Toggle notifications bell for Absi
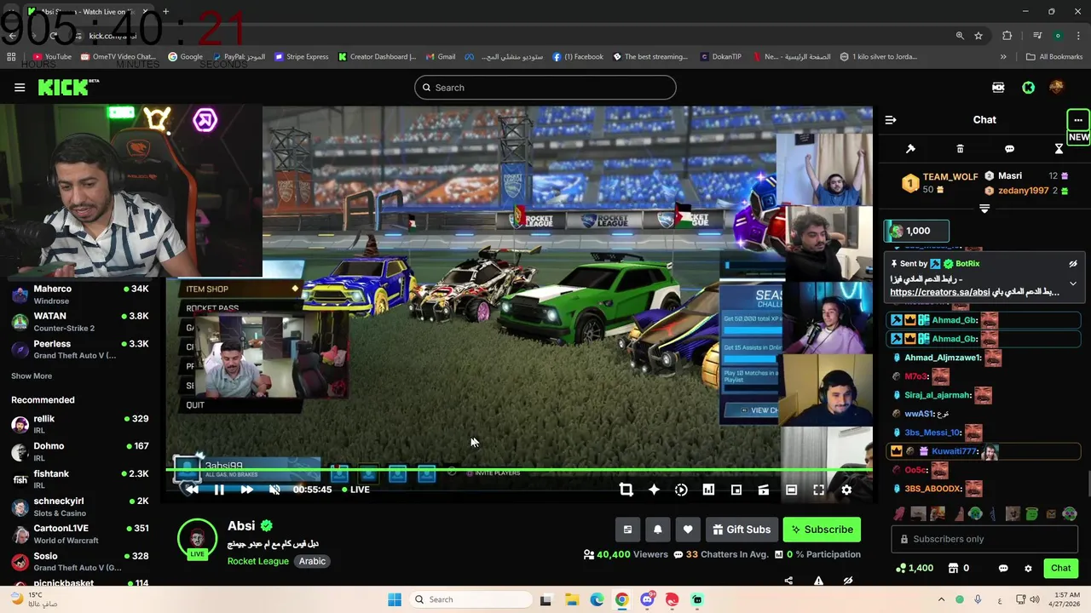 click(x=657, y=530)
